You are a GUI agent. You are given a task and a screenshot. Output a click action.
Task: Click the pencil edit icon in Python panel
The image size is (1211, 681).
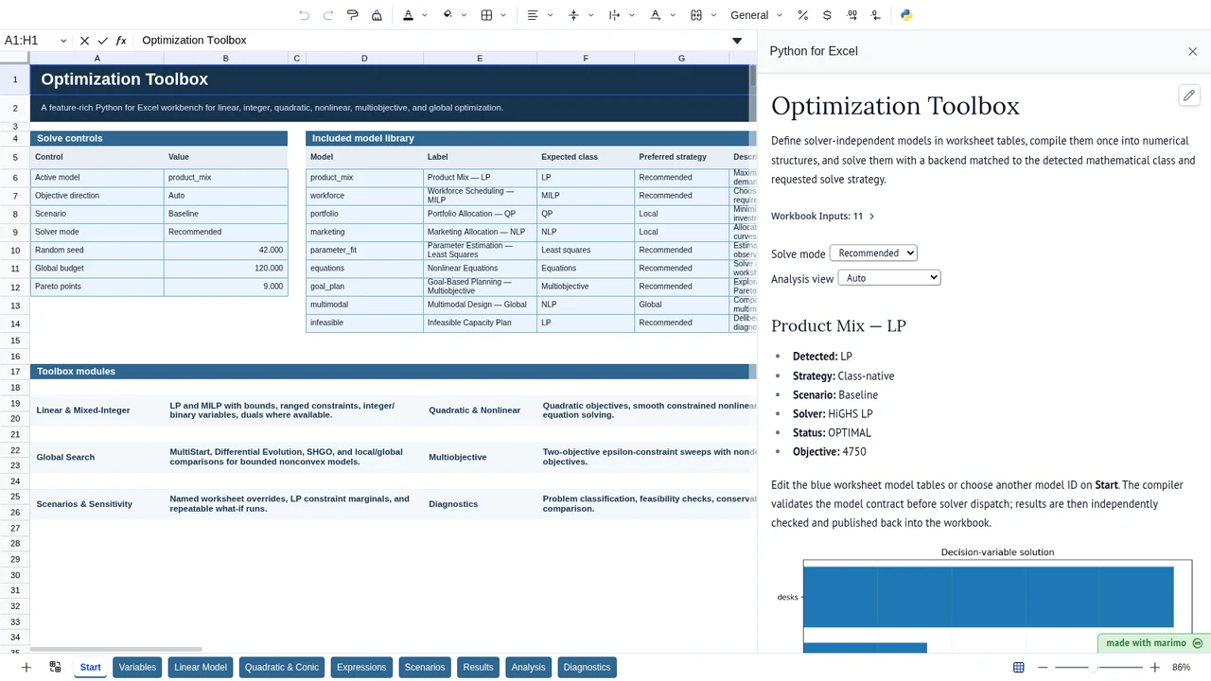[1189, 96]
